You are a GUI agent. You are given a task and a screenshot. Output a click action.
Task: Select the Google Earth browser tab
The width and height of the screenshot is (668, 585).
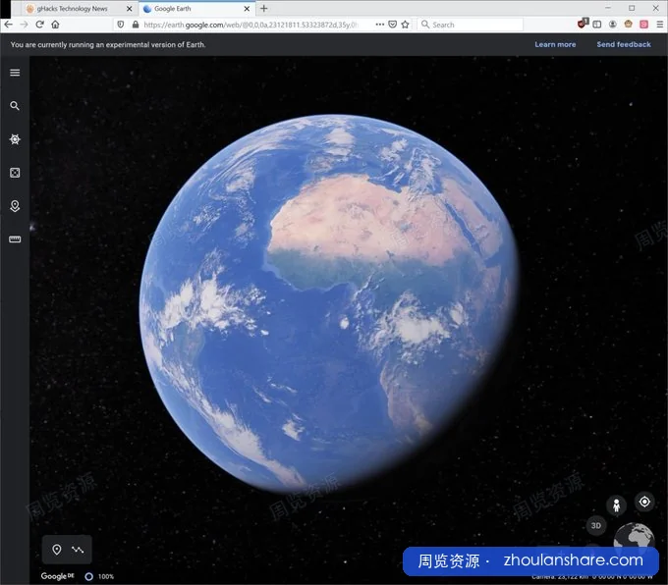point(190,9)
